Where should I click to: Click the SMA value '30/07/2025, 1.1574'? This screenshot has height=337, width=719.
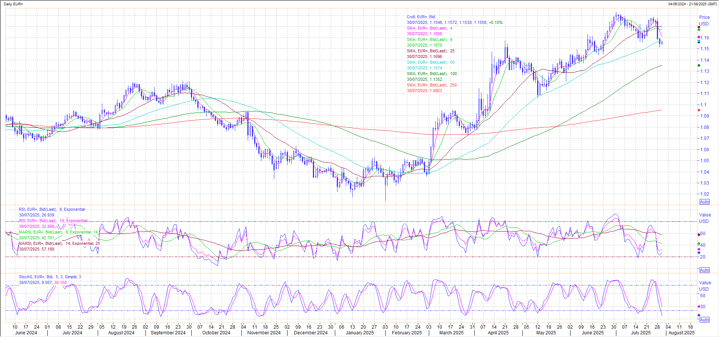tap(424, 68)
